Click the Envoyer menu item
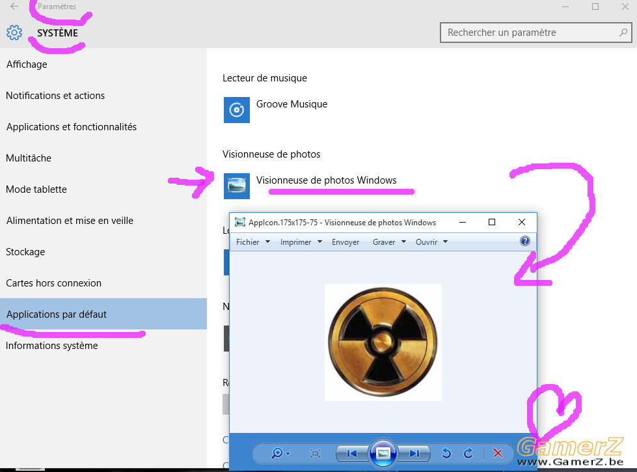Screen dimensions: 637x472 click(x=346, y=242)
